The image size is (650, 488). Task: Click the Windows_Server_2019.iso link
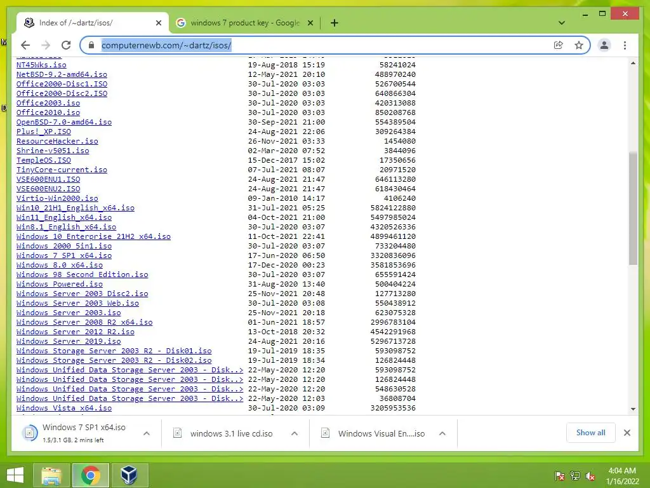click(69, 341)
